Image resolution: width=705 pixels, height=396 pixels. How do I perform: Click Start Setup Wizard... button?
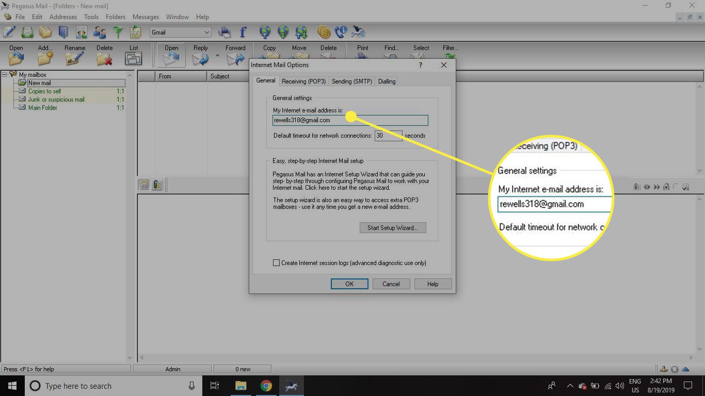393,227
